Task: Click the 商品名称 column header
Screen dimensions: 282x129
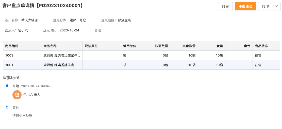Action: (50, 46)
